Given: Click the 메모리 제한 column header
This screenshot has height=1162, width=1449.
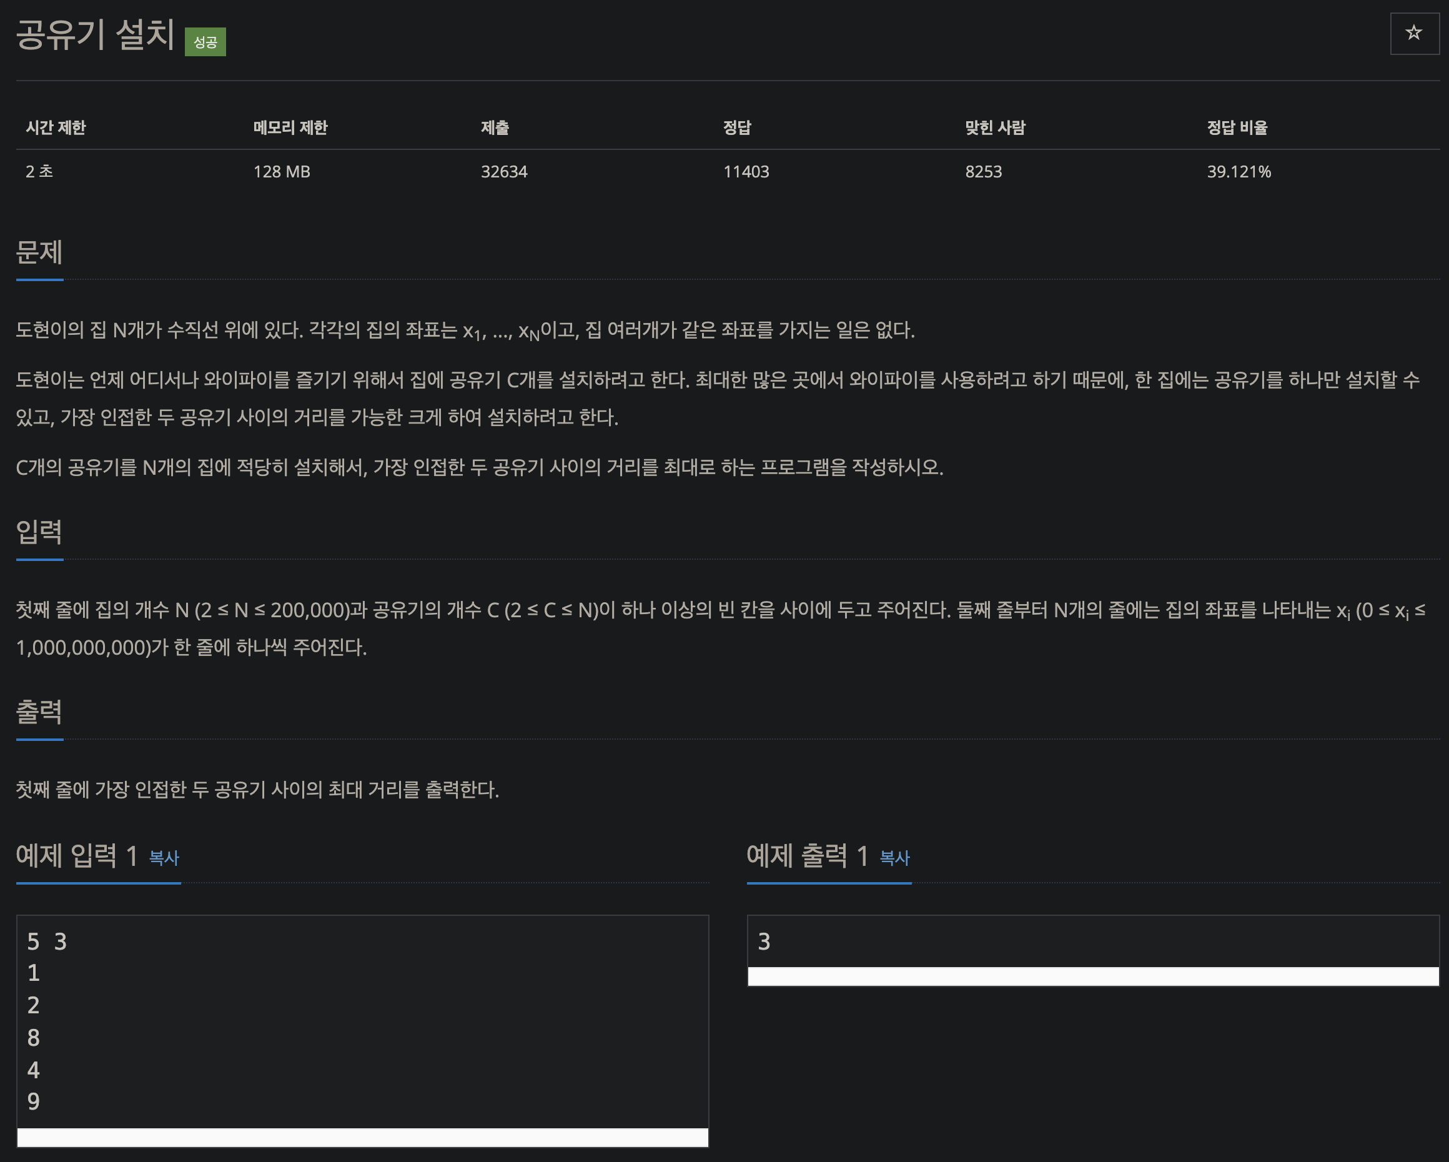Looking at the screenshot, I should point(290,127).
